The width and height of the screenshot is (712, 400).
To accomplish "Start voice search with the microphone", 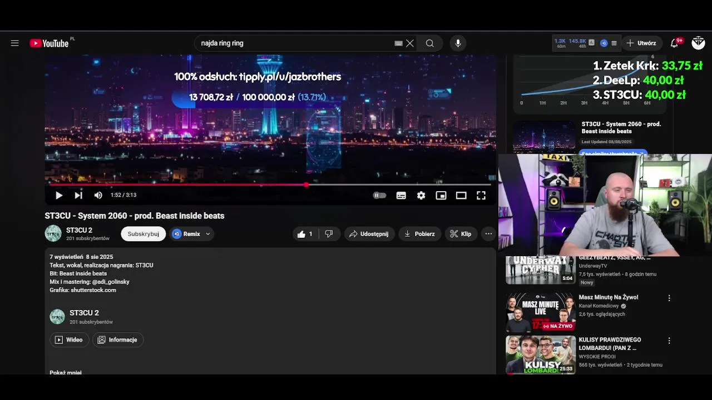I will click(458, 43).
